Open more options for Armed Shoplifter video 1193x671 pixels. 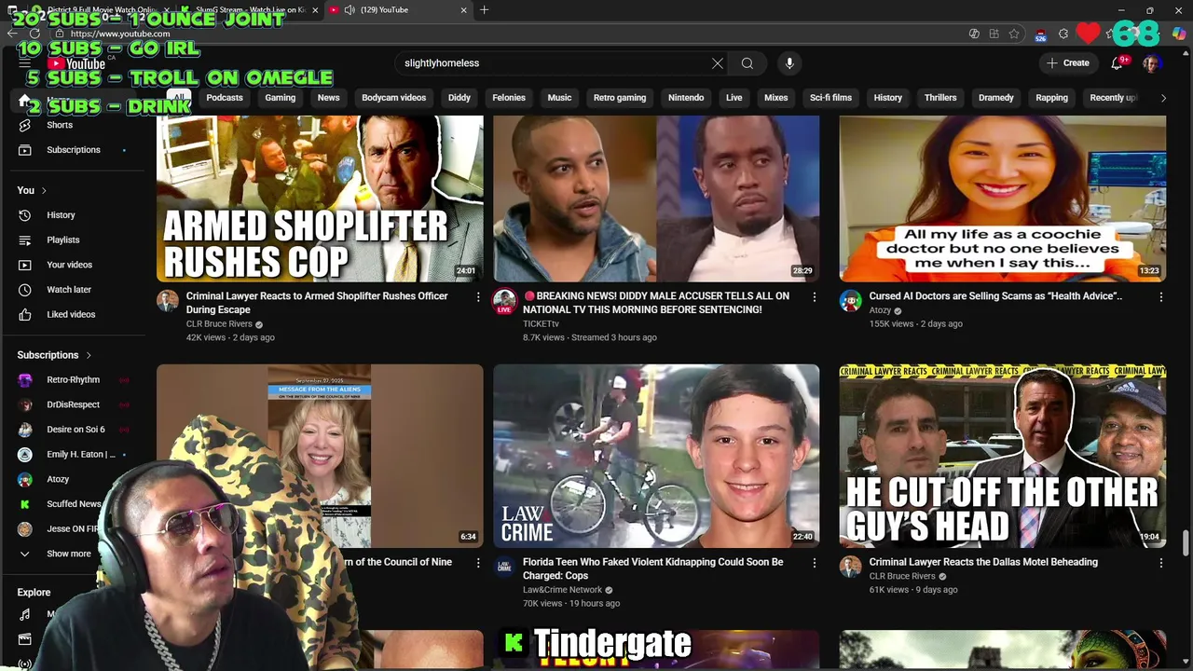tap(478, 297)
